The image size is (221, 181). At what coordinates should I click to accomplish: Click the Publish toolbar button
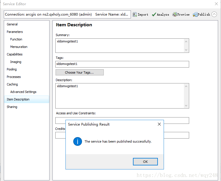point(201,14)
